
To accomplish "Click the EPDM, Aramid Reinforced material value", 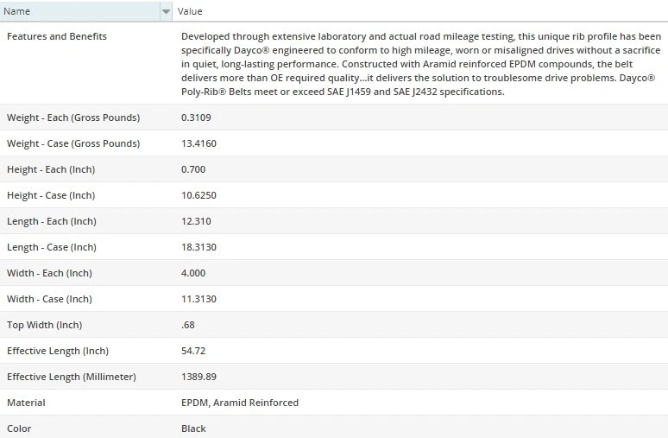I will coord(240,403).
